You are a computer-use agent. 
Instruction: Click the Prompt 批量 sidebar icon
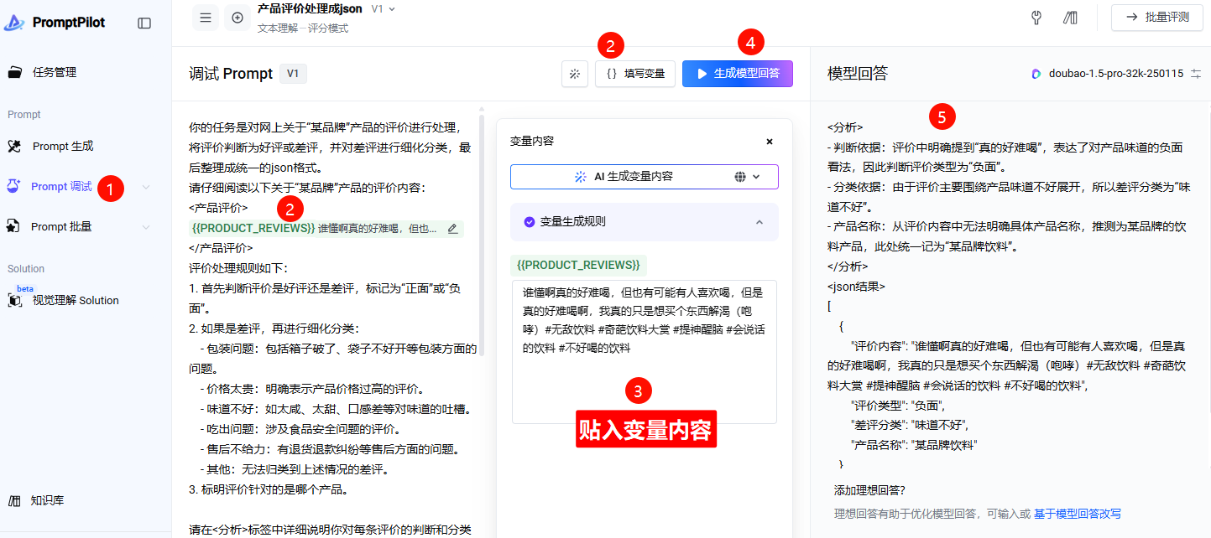[x=13, y=226]
